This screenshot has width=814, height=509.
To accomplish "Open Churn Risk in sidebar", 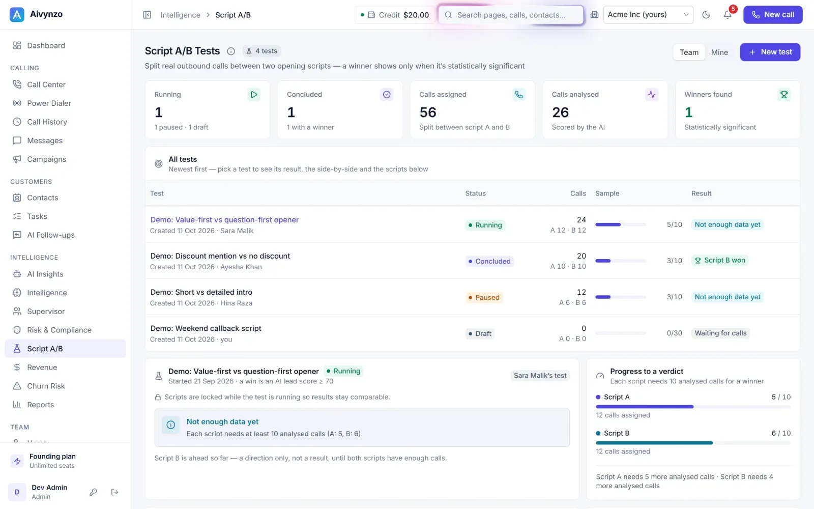I will (65, 386).
